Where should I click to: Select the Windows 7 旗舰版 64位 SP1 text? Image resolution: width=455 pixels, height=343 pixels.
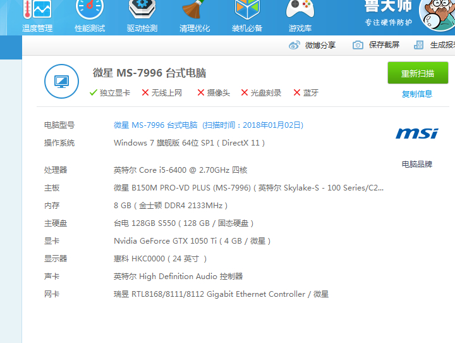(189, 143)
